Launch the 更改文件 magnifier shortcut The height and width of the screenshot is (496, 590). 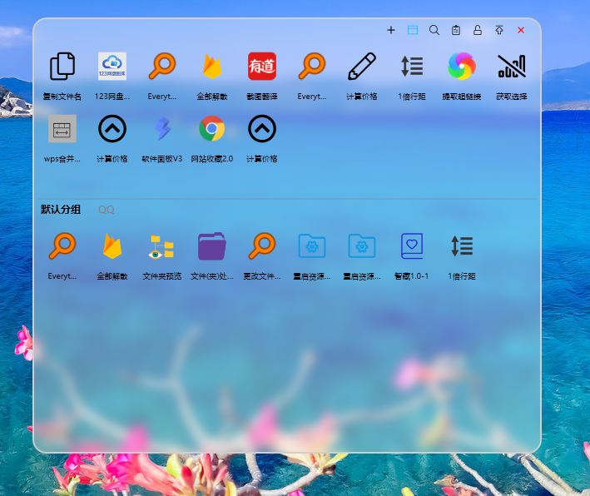[262, 246]
